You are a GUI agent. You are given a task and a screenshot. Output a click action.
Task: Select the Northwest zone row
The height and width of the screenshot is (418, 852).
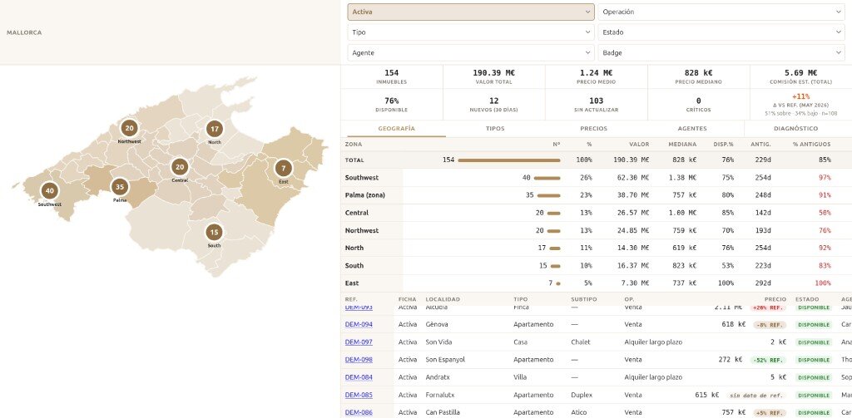(x=596, y=231)
